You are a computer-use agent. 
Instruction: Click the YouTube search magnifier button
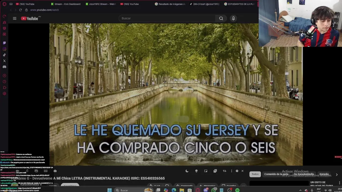221,18
